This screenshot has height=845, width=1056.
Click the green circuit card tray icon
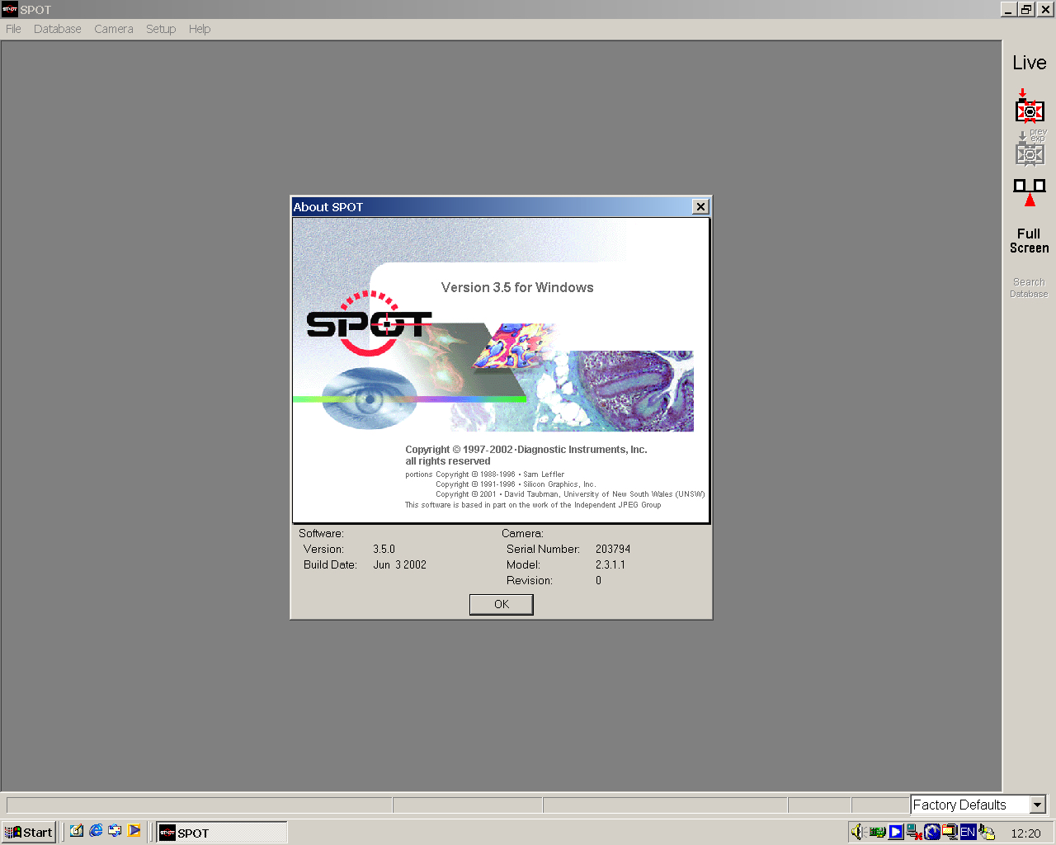tap(878, 832)
